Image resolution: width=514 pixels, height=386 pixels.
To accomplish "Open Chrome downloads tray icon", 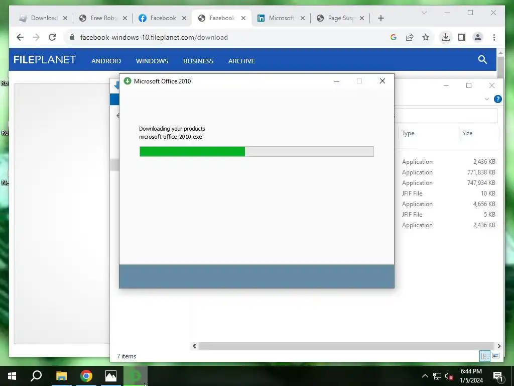I will pyautogui.click(x=446, y=37).
